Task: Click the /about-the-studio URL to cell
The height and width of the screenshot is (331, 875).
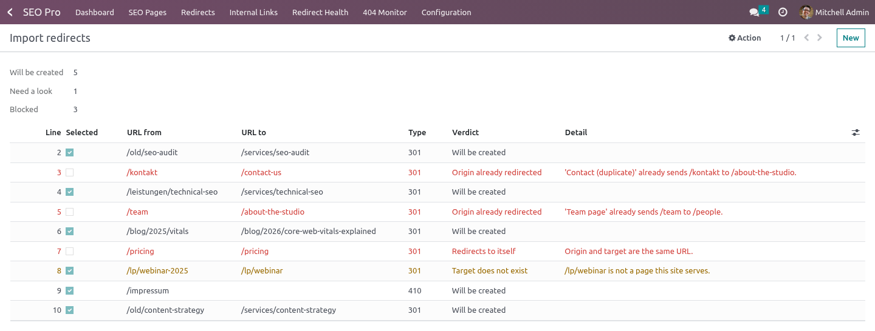Action: pos(273,212)
